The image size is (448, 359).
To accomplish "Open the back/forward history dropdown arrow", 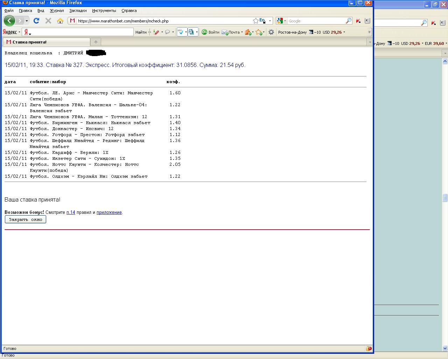I will [x=27, y=21].
